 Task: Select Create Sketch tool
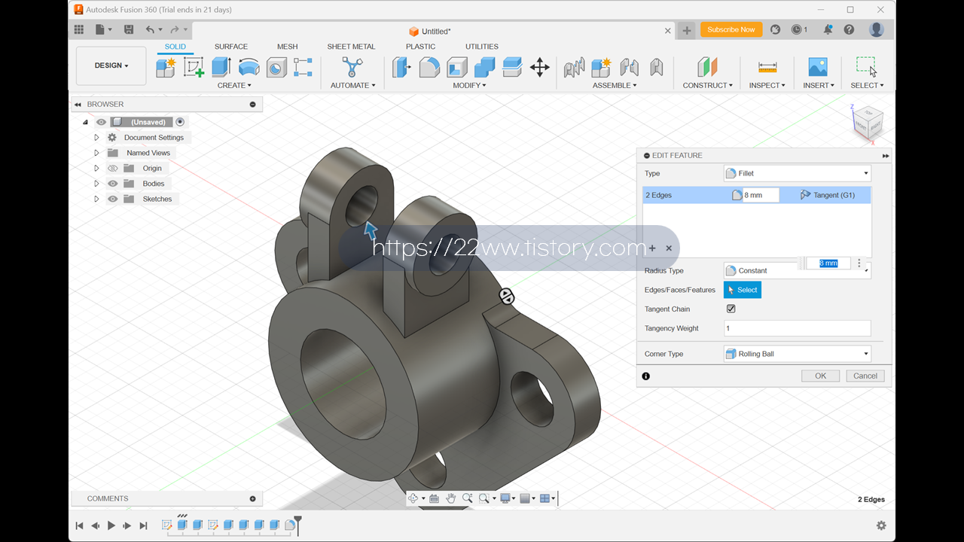194,67
